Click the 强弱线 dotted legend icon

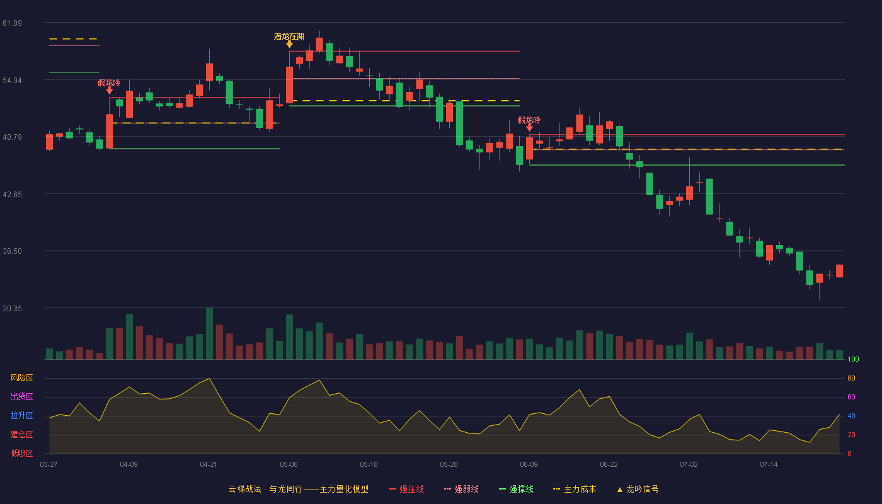448,490
